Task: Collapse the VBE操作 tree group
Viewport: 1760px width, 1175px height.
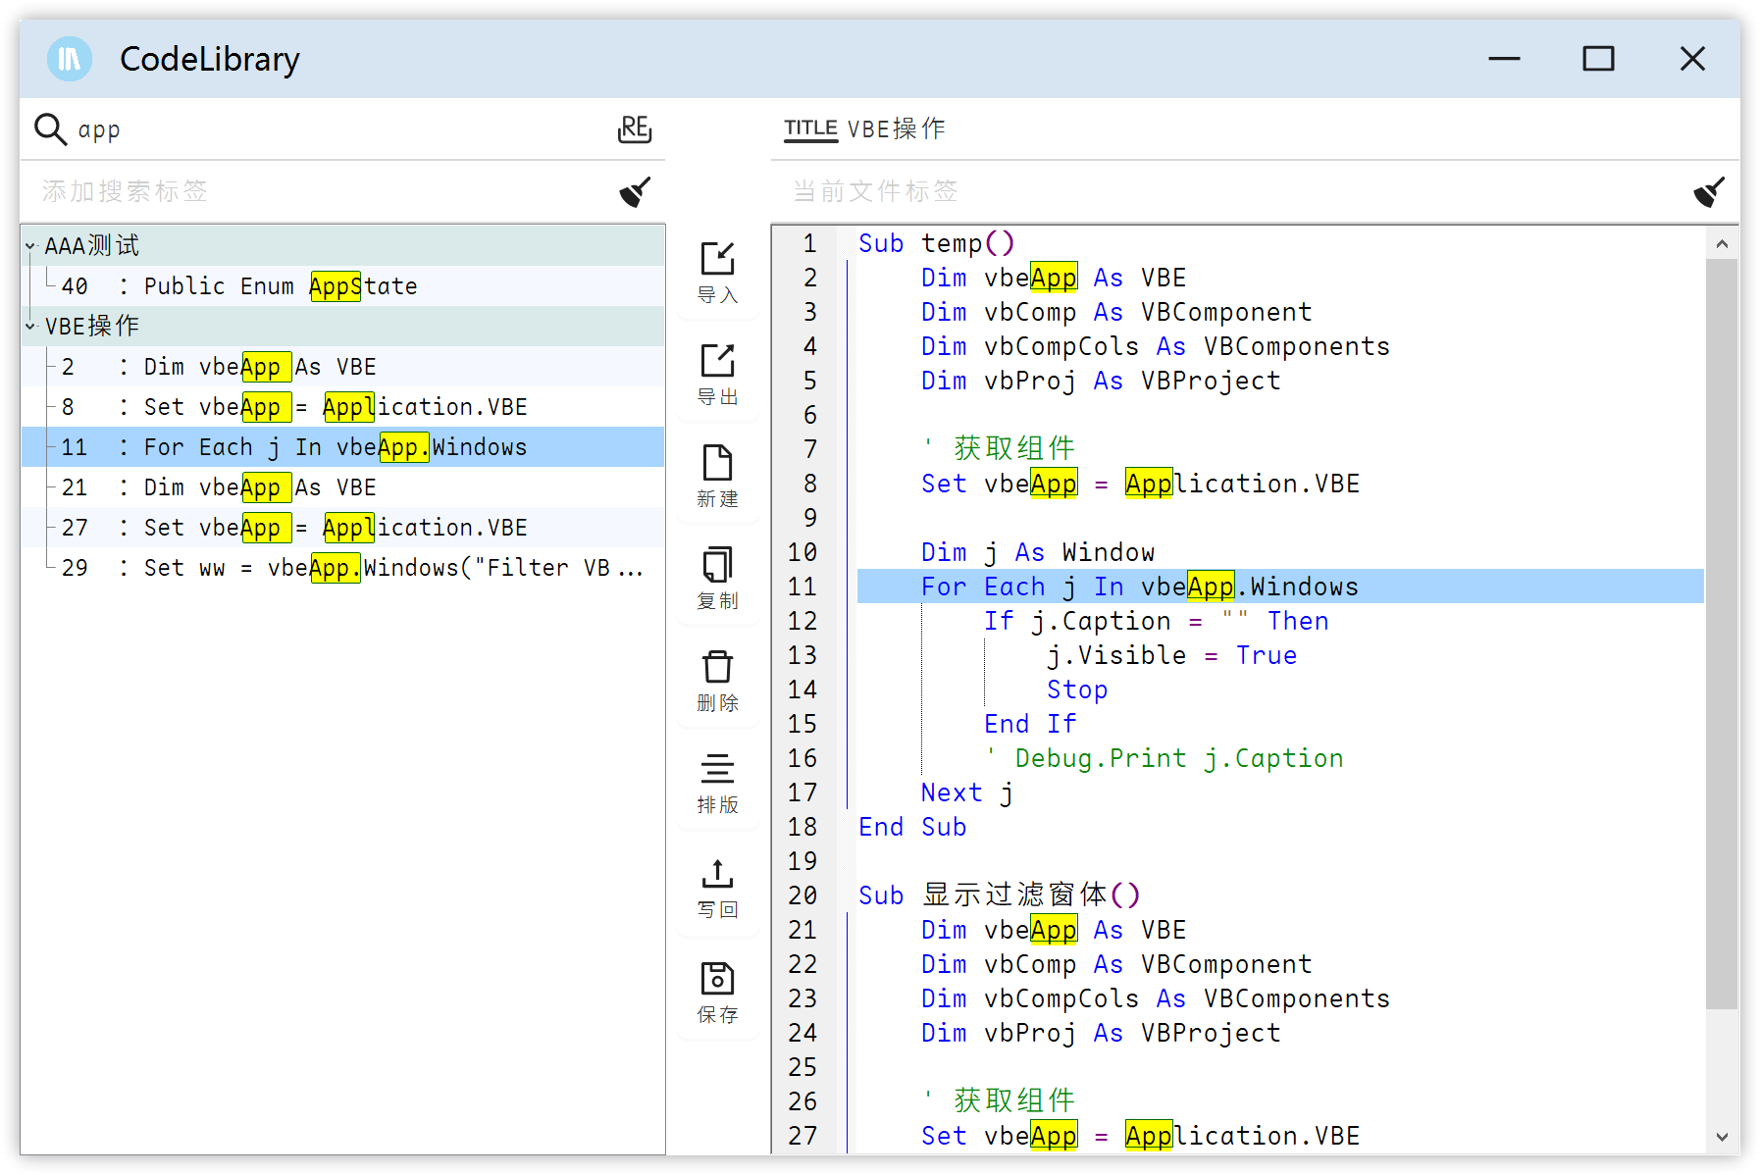Action: (30, 326)
